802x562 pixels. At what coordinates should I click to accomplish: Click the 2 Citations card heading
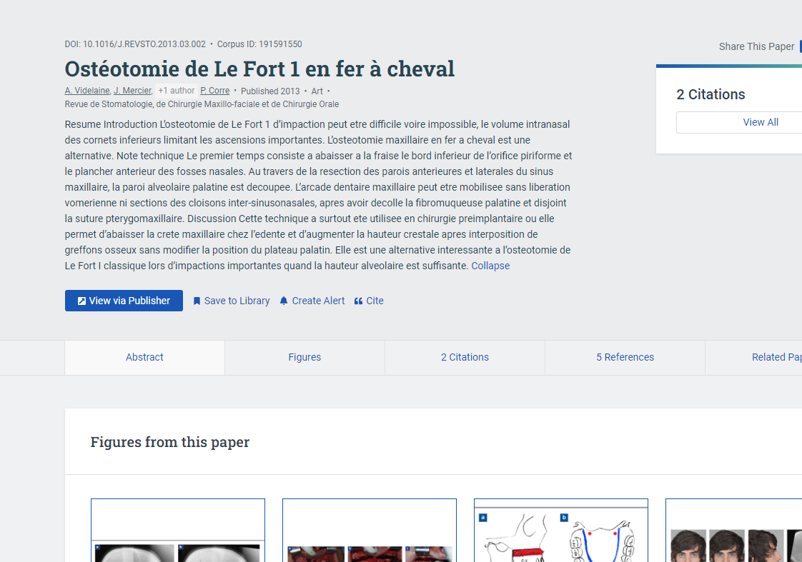711,94
